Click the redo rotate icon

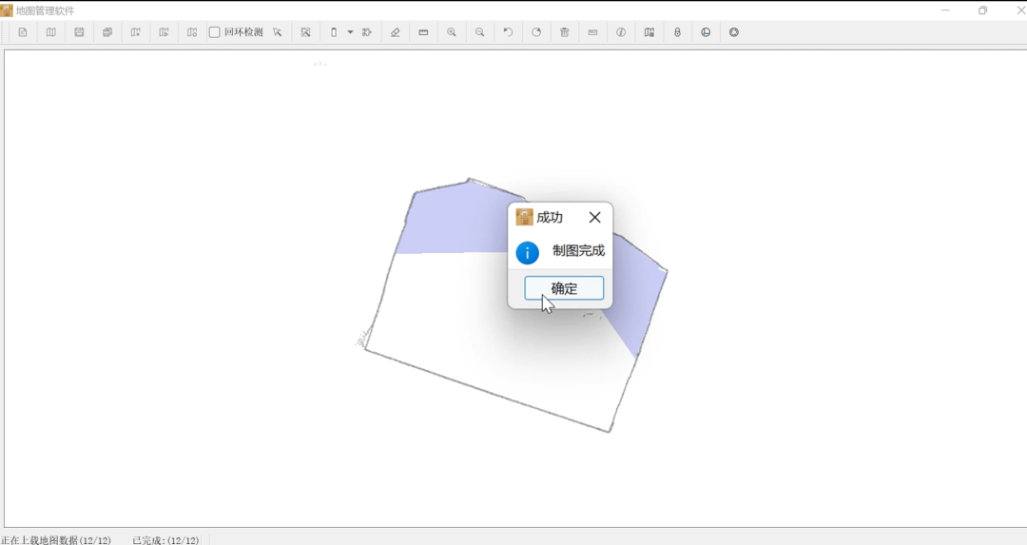(x=536, y=32)
